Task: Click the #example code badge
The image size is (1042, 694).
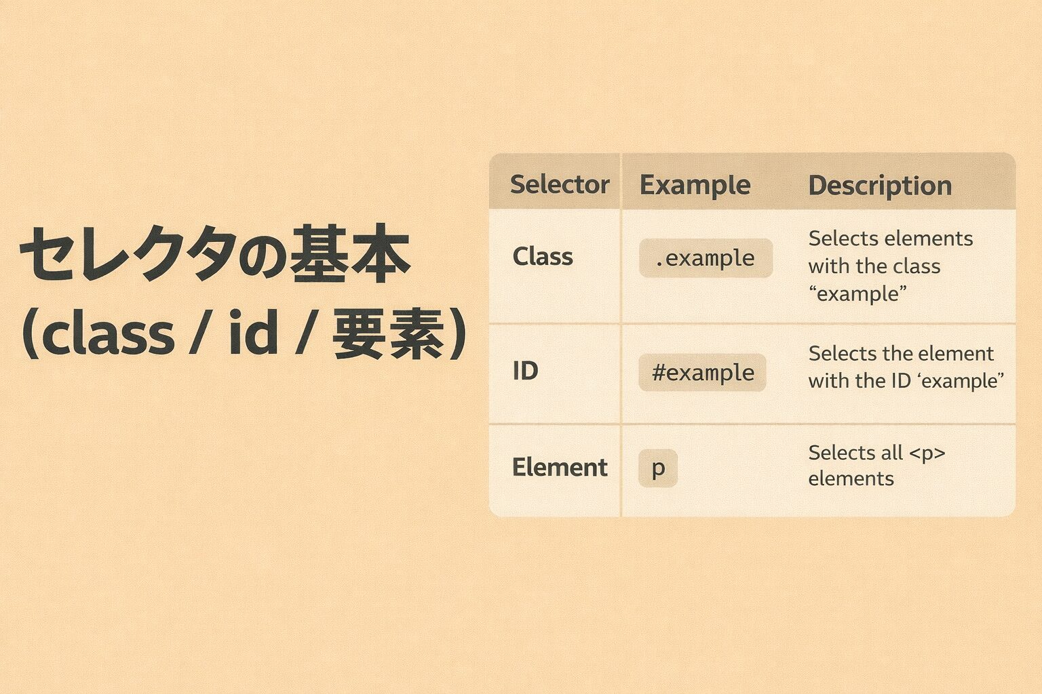Action: [x=703, y=372]
